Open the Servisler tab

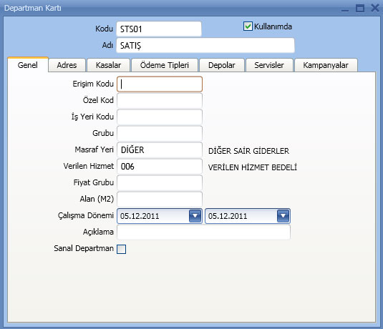[x=269, y=65]
